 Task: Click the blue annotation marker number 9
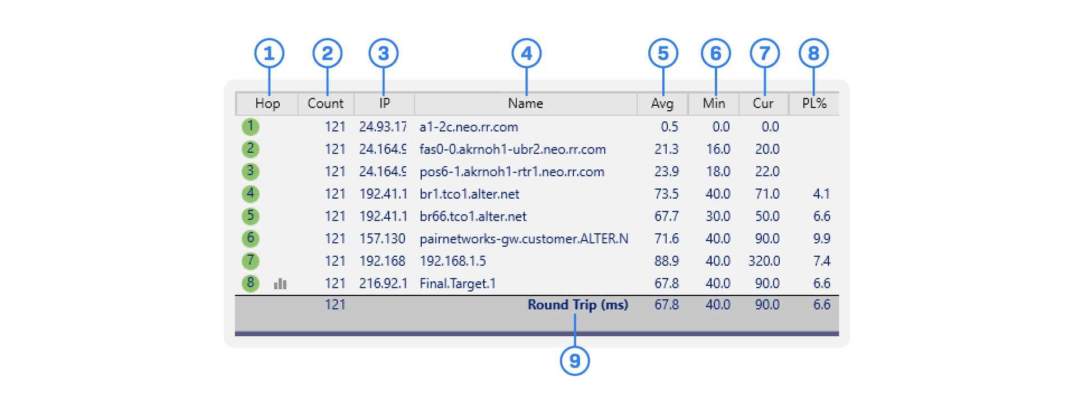click(x=574, y=361)
